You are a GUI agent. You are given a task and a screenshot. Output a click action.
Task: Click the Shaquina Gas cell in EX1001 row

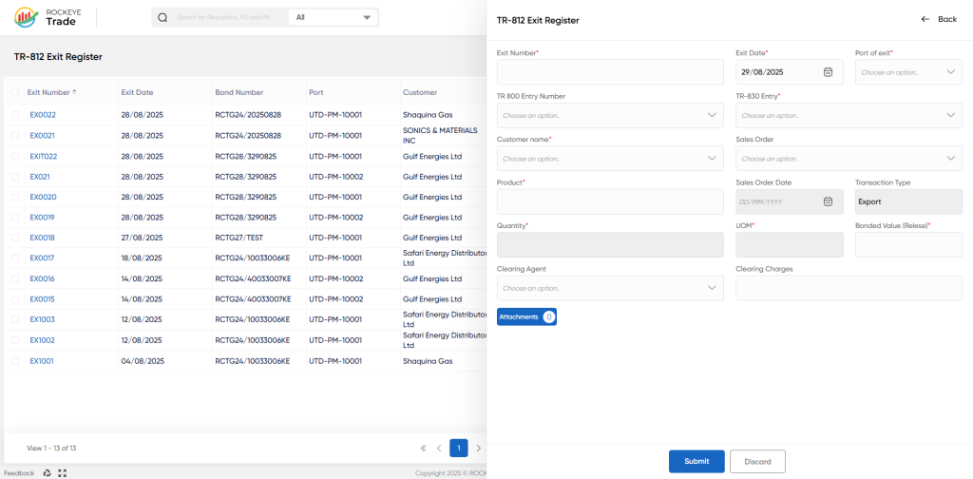(428, 361)
